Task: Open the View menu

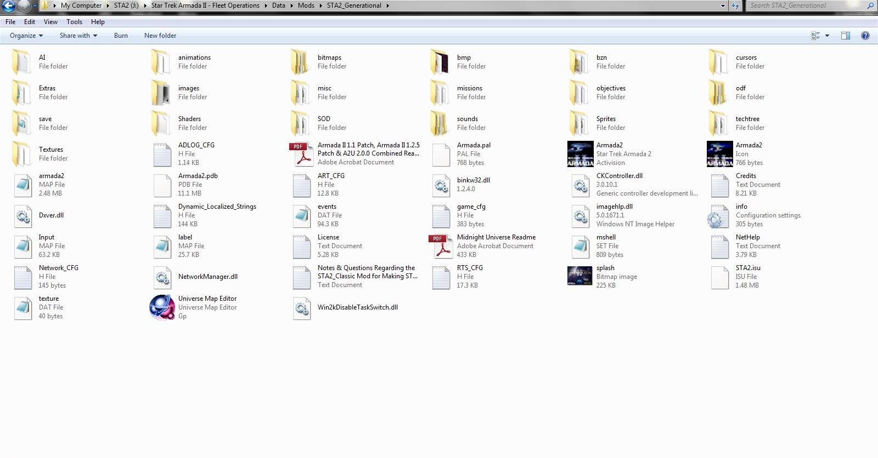Action: [x=50, y=22]
